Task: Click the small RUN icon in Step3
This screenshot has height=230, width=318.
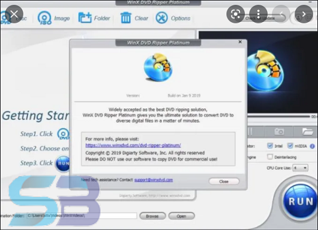Action: click(x=62, y=164)
